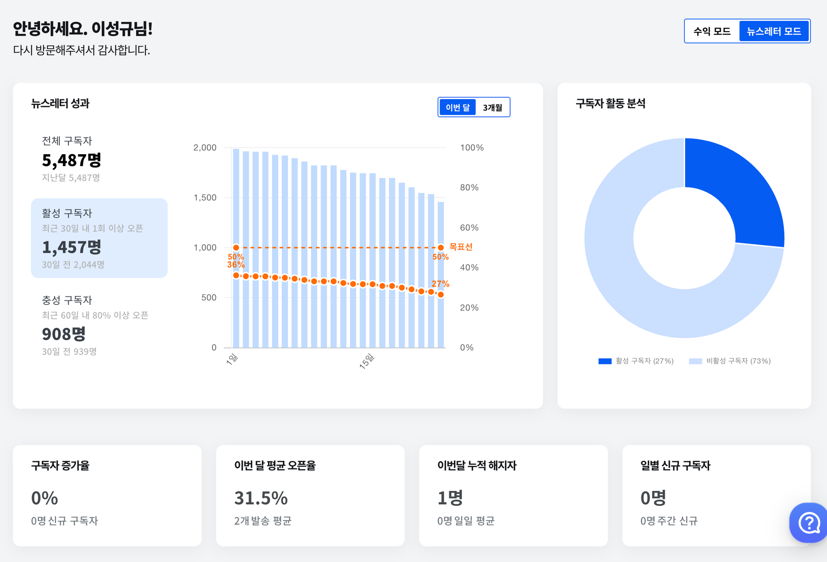Select the 활성 구독자 metric card
Screen dimensions: 827x562
coord(99,238)
